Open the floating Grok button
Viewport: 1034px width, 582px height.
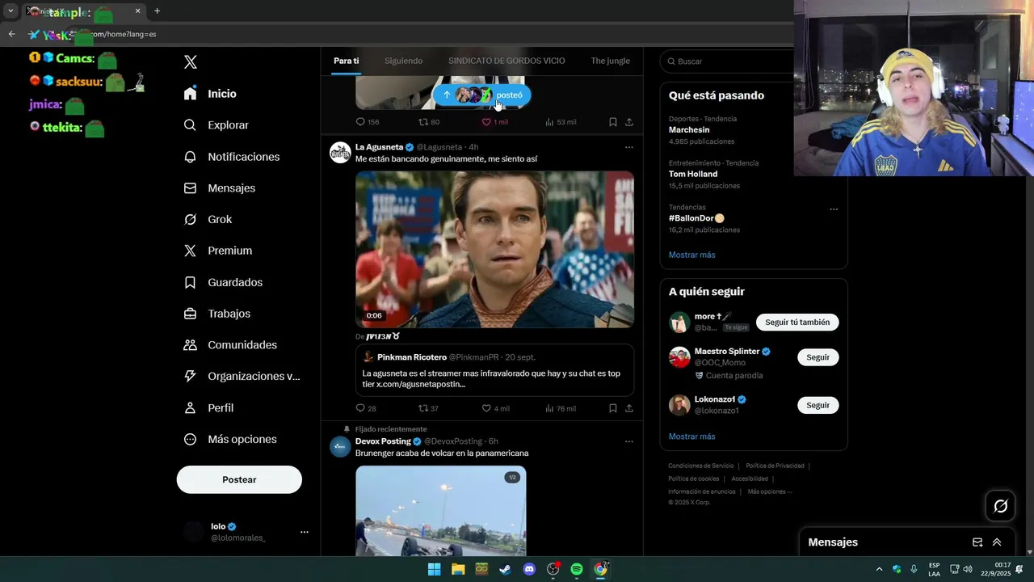pos(1000,506)
